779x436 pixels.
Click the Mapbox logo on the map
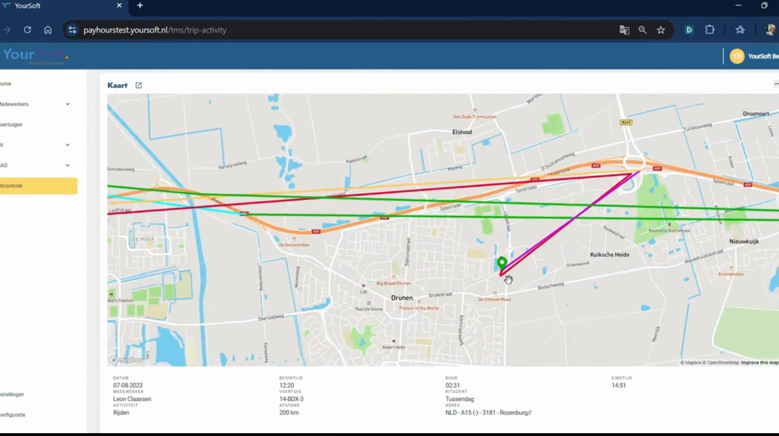click(x=126, y=360)
